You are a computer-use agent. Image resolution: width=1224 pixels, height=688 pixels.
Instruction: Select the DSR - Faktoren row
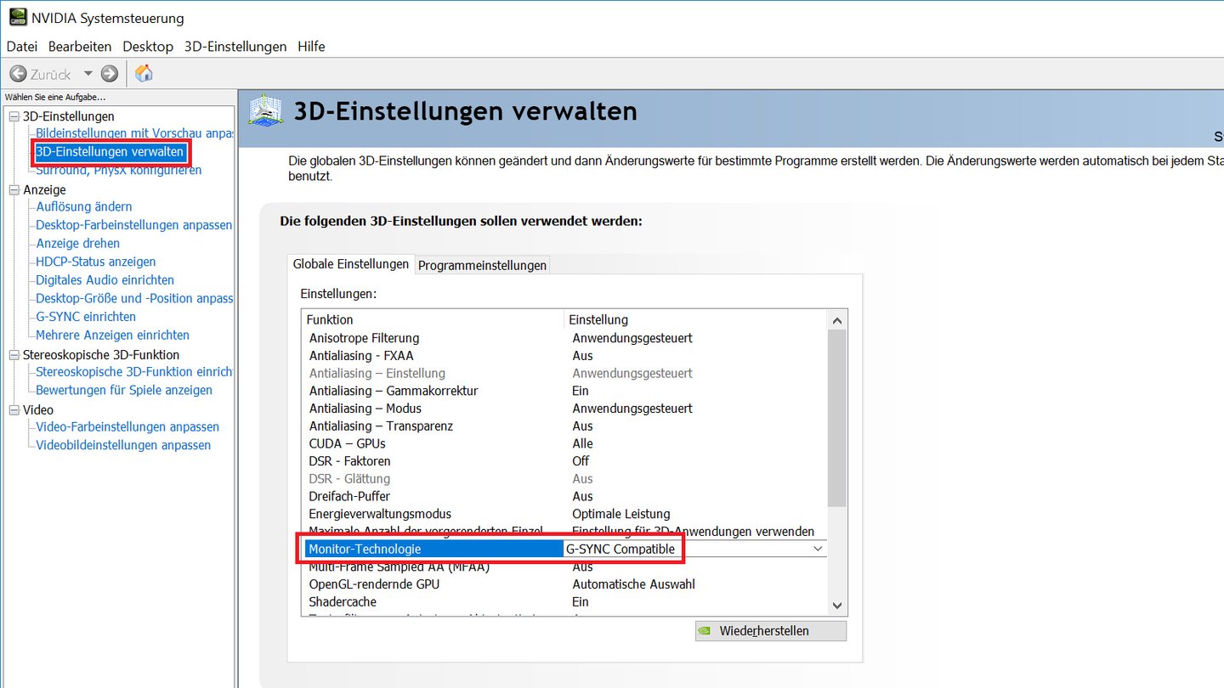[x=564, y=461]
